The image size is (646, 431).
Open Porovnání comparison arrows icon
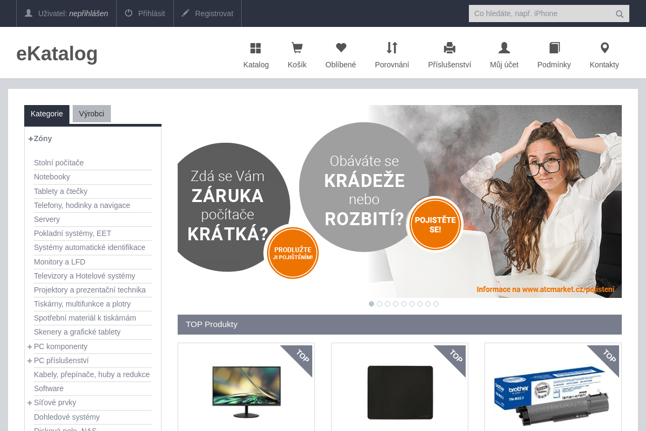(392, 47)
